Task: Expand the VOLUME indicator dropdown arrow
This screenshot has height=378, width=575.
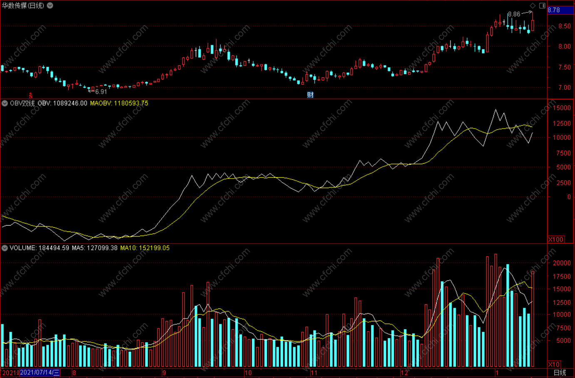Action: coord(5,248)
